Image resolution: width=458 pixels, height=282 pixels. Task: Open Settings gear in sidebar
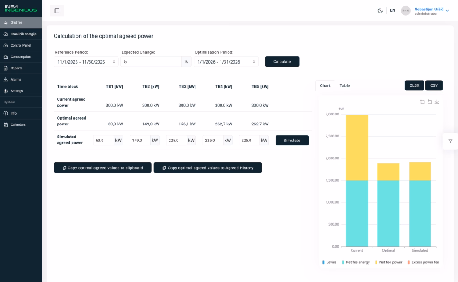coord(21,91)
